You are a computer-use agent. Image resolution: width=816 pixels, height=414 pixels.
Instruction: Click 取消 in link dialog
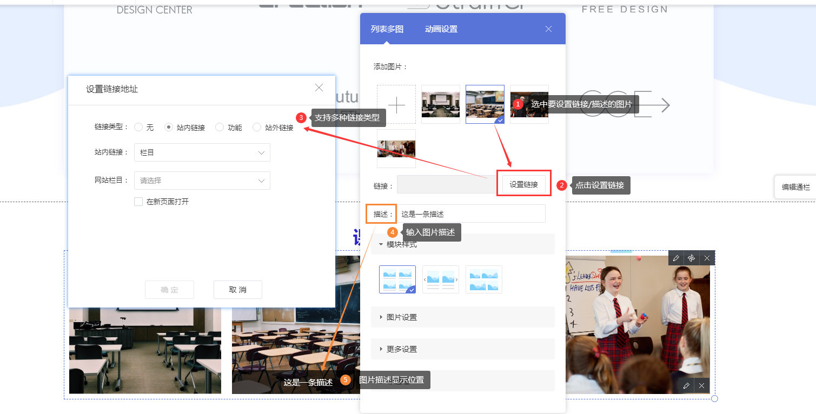point(237,290)
